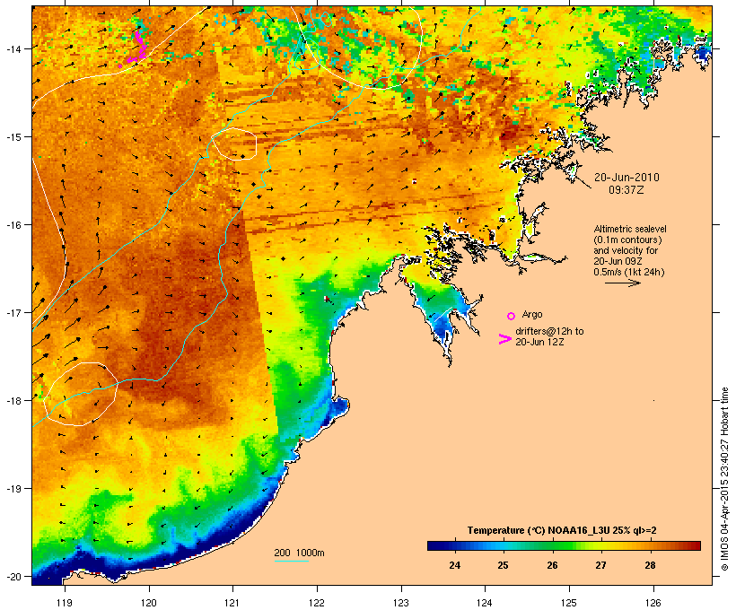Click the latitude axis label "-20"
Viewport: 736px width, 610px height.
pyautogui.click(x=13, y=576)
